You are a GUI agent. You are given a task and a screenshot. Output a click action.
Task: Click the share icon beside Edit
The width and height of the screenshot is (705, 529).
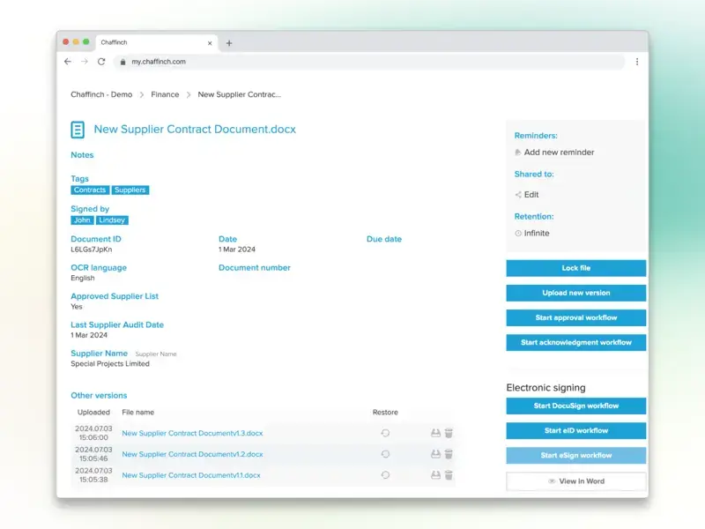[x=518, y=195]
